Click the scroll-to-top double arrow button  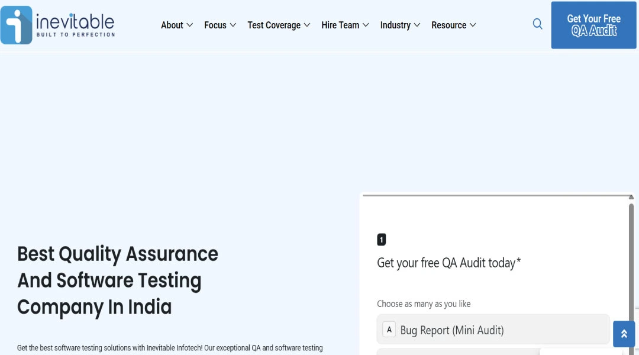click(624, 334)
